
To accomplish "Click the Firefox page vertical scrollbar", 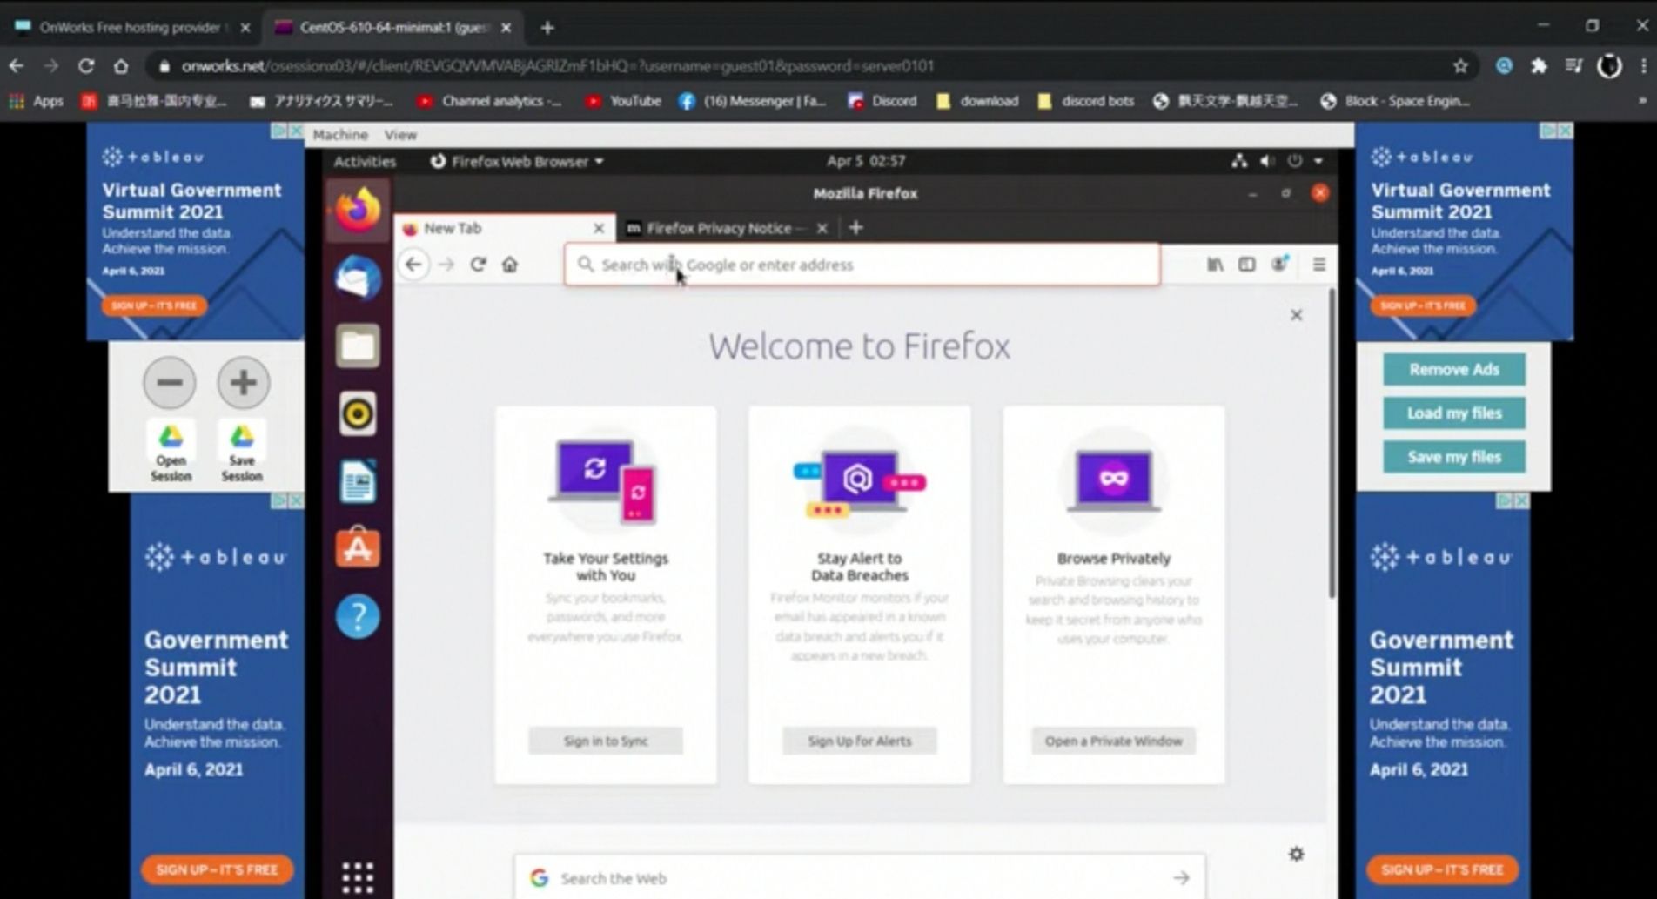I will (1332, 444).
